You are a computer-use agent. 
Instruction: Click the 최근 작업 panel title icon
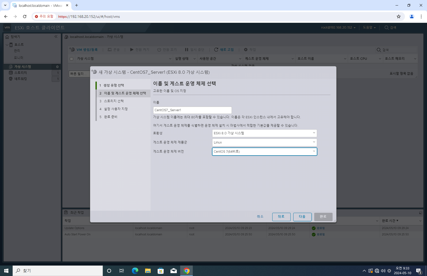coord(66,213)
